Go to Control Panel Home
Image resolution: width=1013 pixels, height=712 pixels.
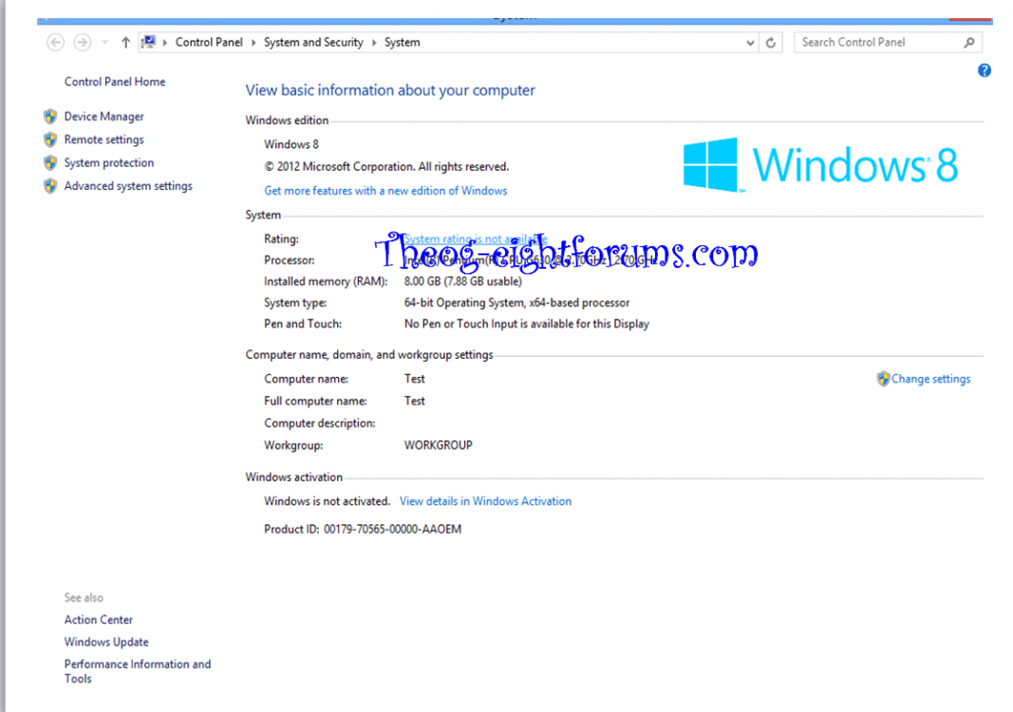[115, 82]
